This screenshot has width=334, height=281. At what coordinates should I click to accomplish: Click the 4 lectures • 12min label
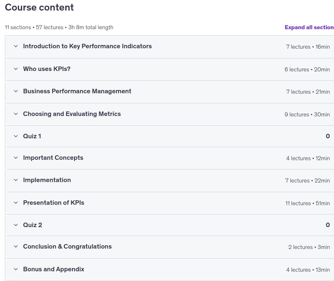(x=308, y=158)
